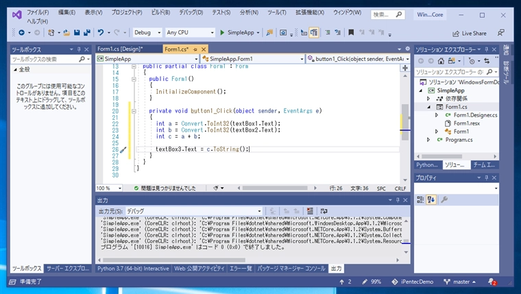Open property pages wrench icon in Properties
This screenshot has height=294, width=521.
click(x=444, y=199)
